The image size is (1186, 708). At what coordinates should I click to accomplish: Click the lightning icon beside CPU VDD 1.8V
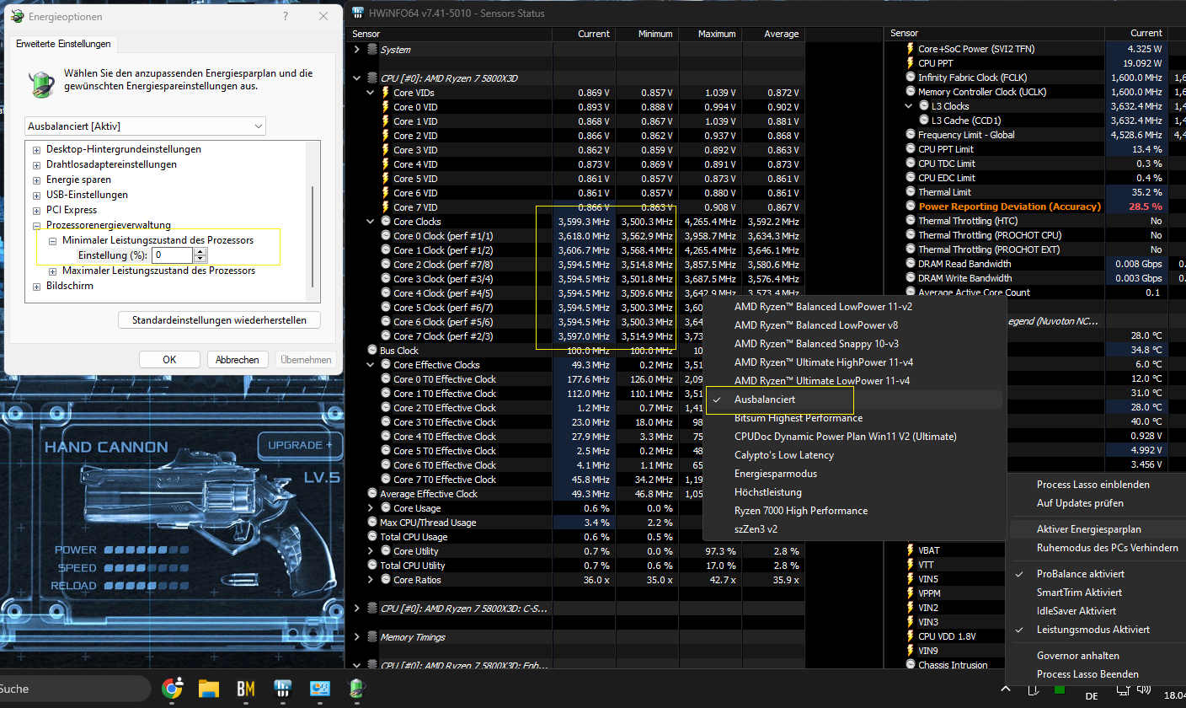coord(911,636)
